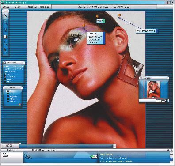Click the orange pin on the grey background

tap(119, 15)
